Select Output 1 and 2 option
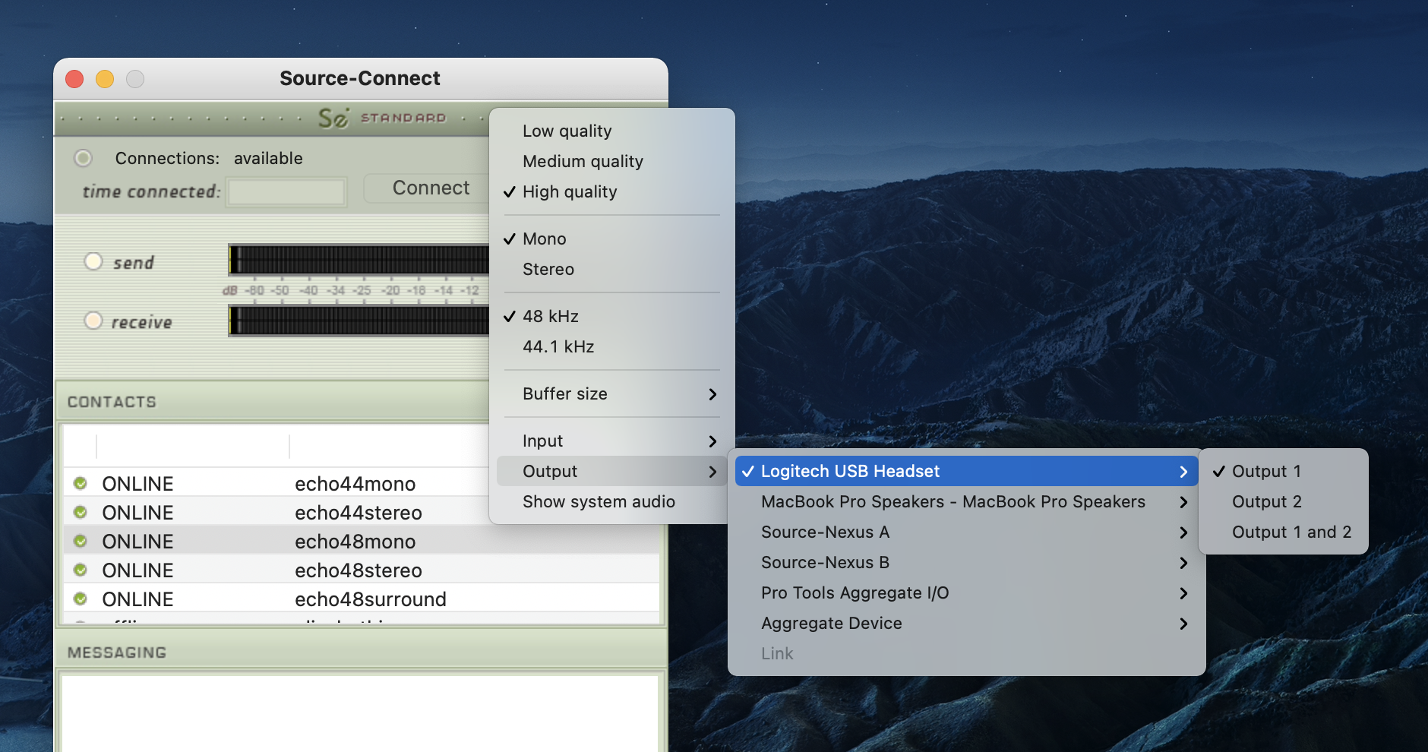 pos(1291,532)
